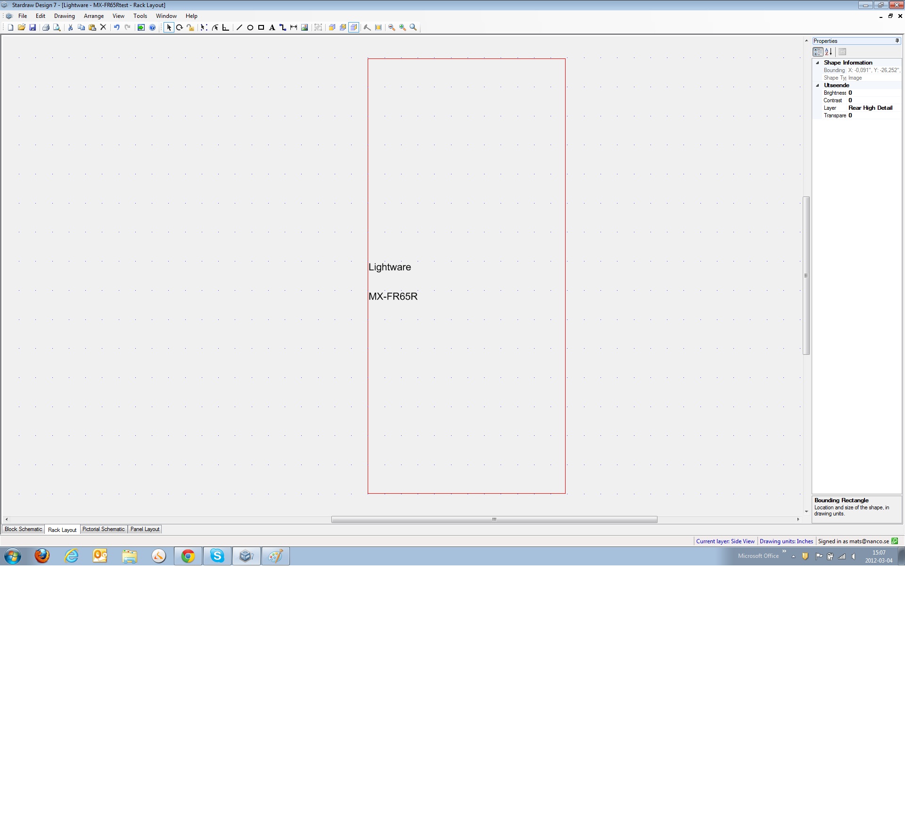Select the Line drawing tool

coord(239,28)
